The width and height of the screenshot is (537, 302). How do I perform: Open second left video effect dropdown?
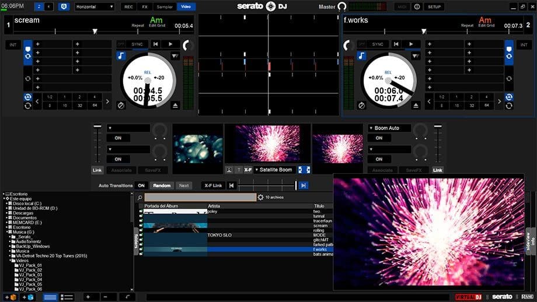click(128, 149)
